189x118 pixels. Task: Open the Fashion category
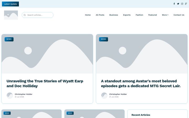139,15
